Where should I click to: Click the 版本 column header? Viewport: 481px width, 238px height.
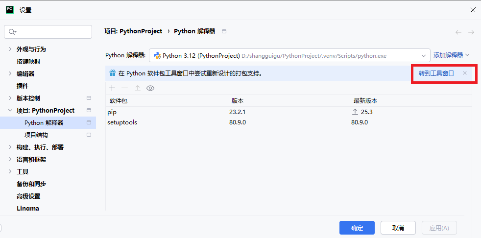coord(289,100)
